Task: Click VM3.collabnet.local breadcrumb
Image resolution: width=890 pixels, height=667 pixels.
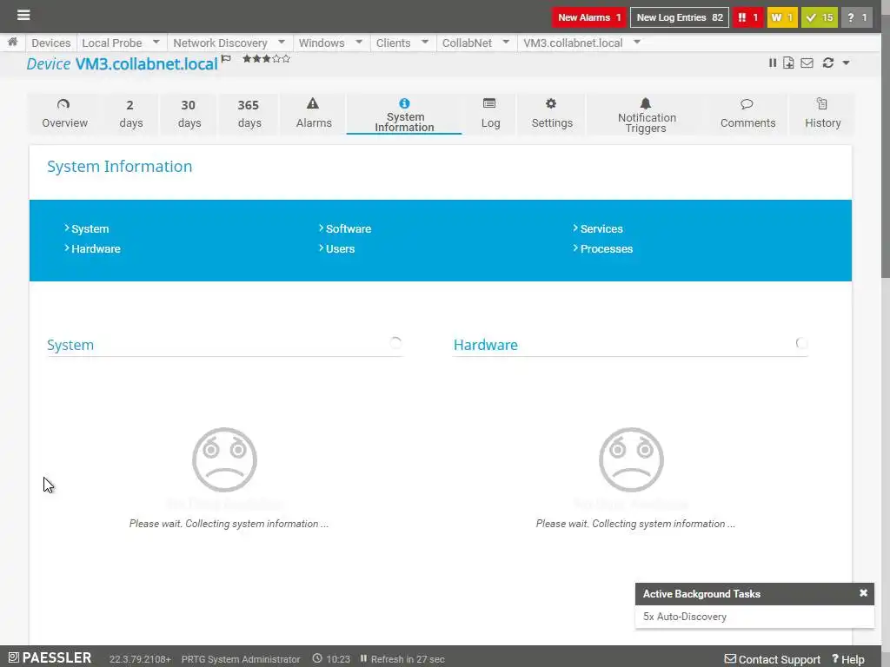Action: click(x=573, y=43)
